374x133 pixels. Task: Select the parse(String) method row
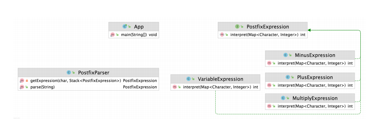click(88, 87)
